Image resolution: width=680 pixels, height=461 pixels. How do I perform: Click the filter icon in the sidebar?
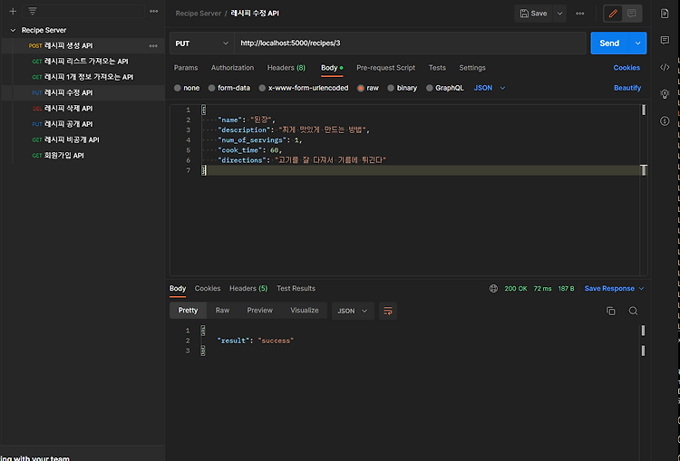point(33,11)
